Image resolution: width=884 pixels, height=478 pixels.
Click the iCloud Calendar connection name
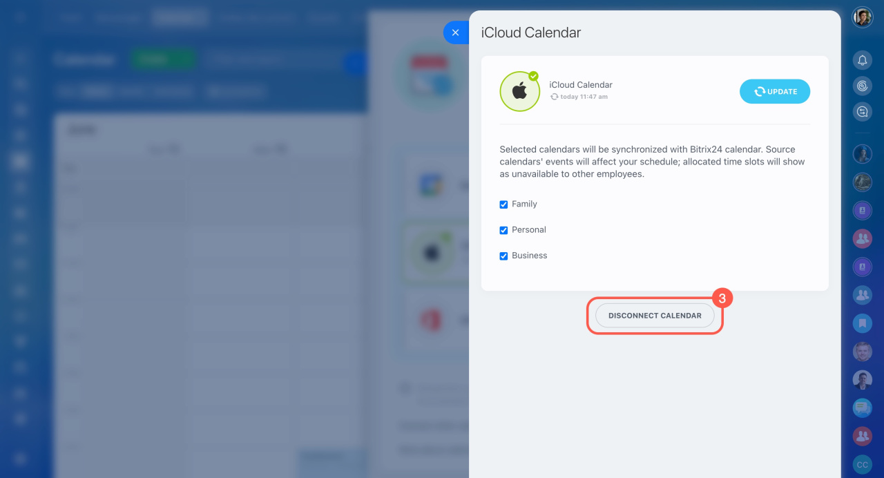580,85
